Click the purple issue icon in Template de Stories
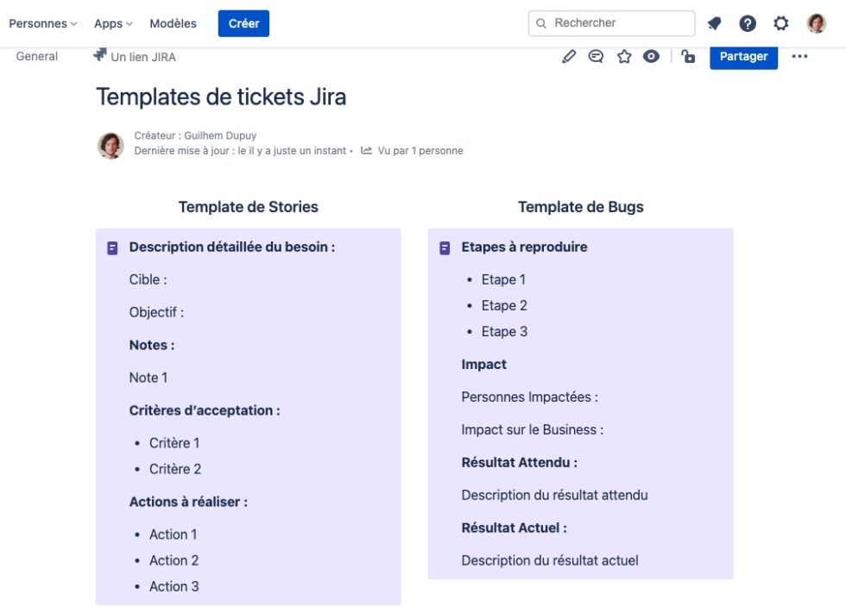The width and height of the screenshot is (846, 613). (x=113, y=247)
